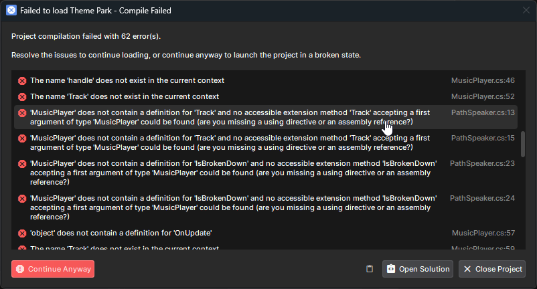Click the blue app icon in title bar

[x=11, y=11]
